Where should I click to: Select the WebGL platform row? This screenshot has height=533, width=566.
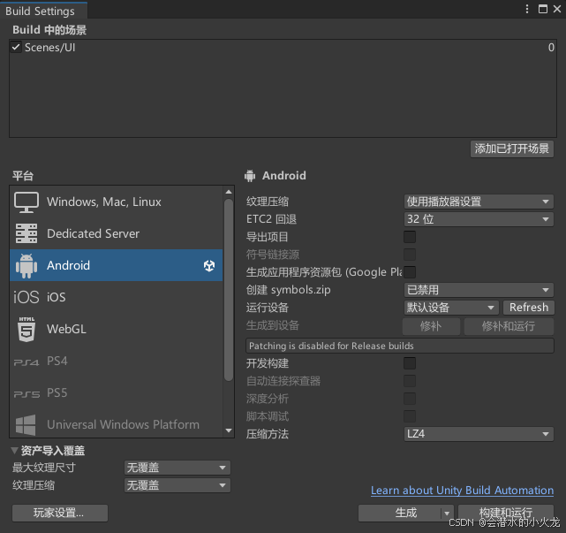tap(117, 329)
